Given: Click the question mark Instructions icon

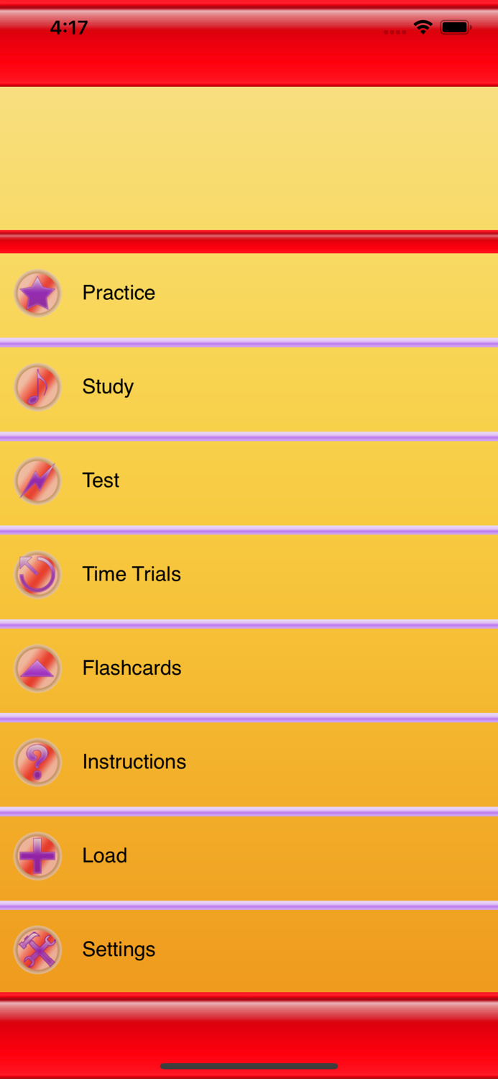Looking at the screenshot, I should (37, 762).
